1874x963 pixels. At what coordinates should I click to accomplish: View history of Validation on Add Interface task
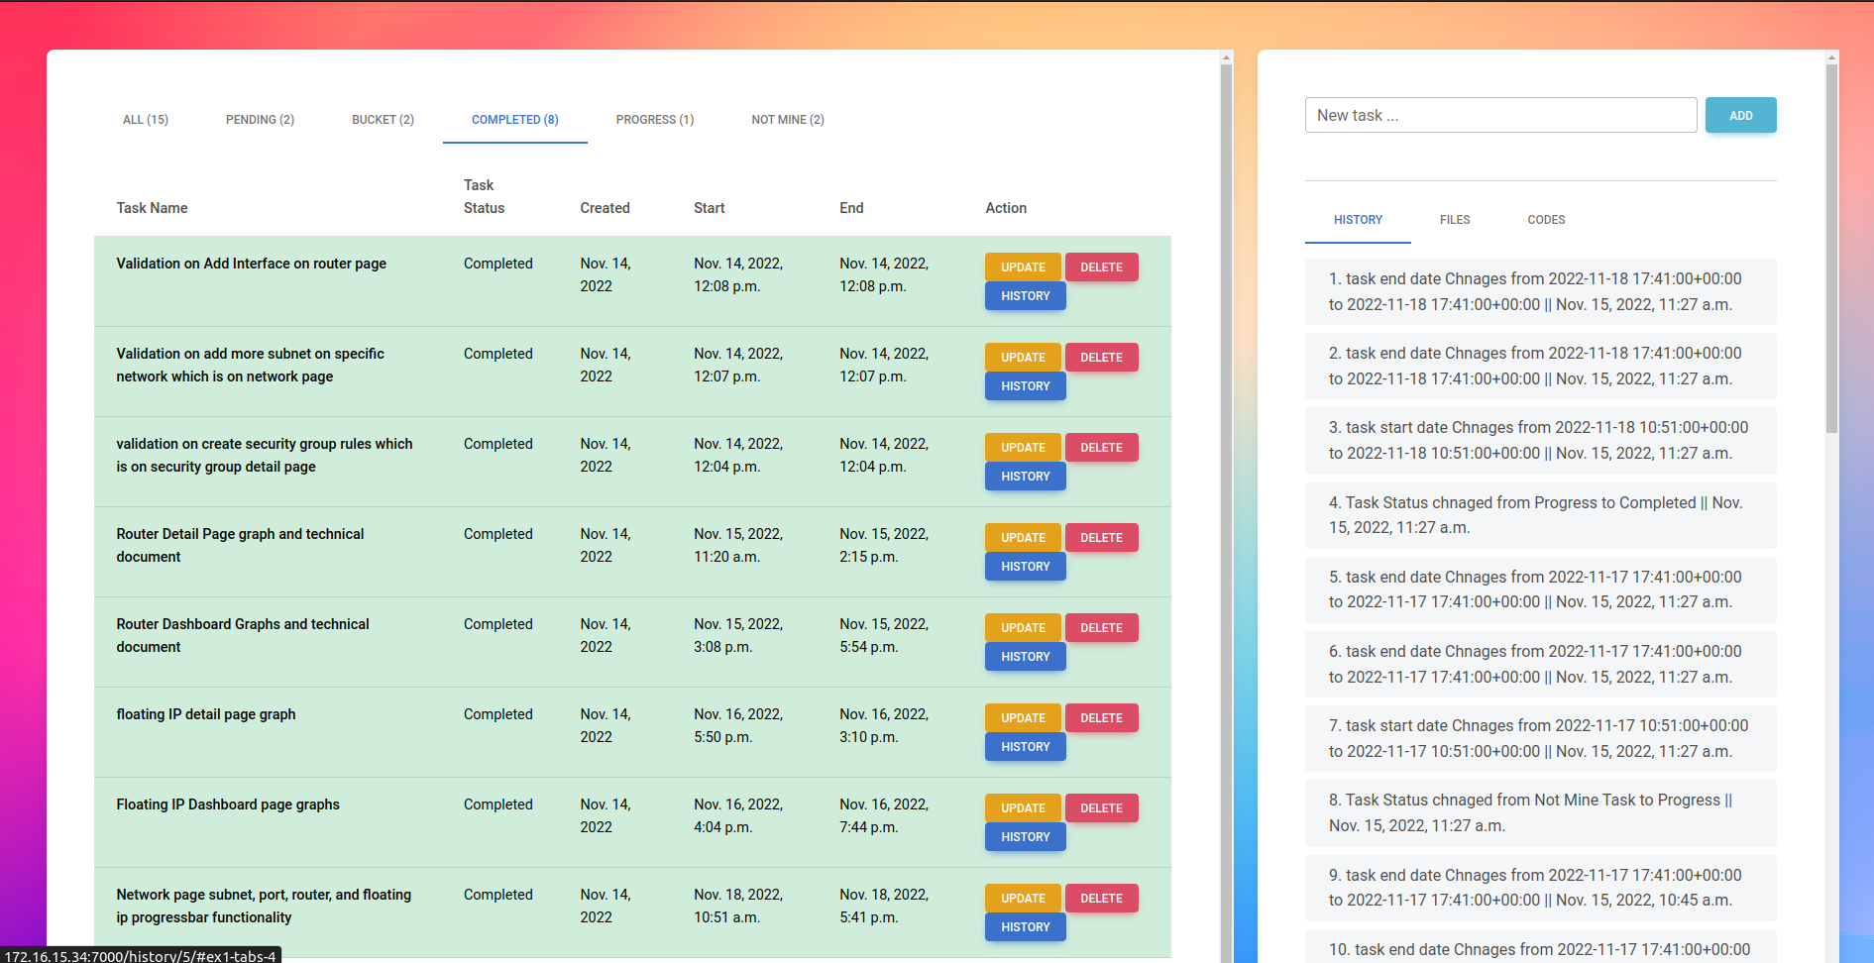[1025, 296]
